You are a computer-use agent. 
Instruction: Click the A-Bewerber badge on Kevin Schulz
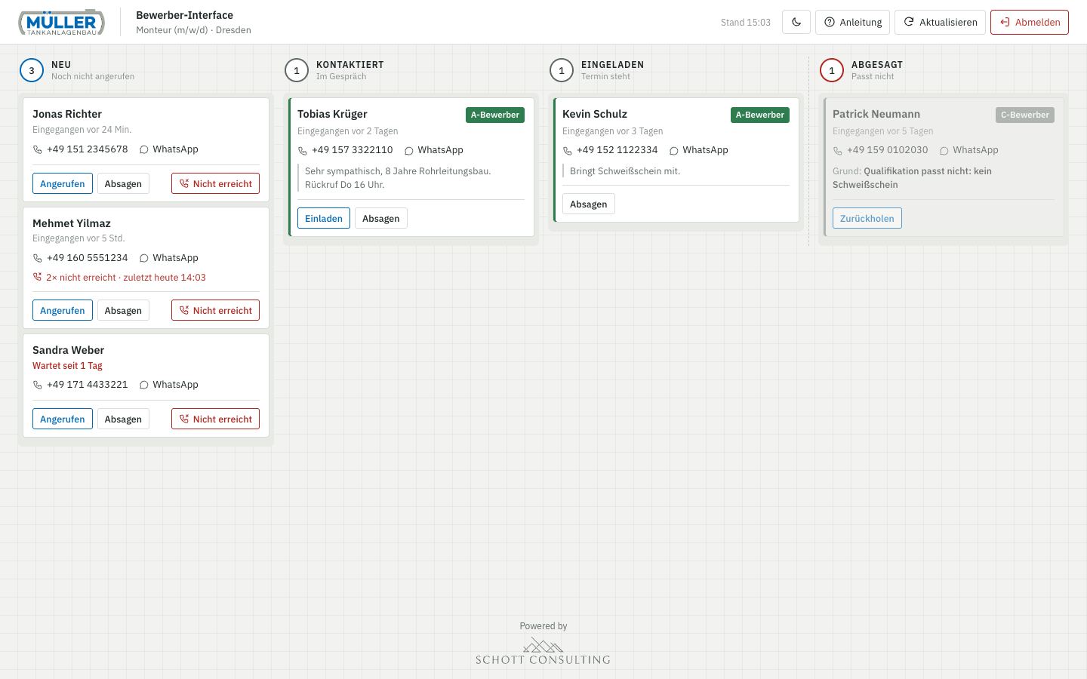point(760,115)
